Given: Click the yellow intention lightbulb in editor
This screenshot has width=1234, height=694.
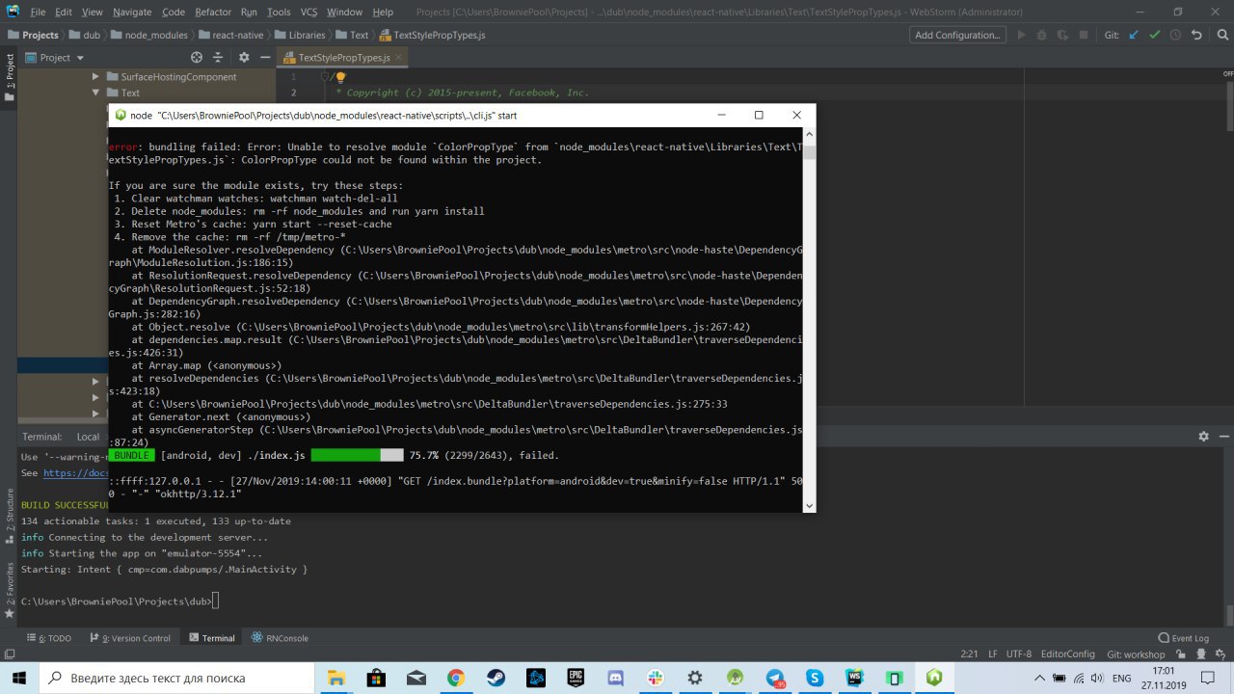Looking at the screenshot, I should pos(340,77).
